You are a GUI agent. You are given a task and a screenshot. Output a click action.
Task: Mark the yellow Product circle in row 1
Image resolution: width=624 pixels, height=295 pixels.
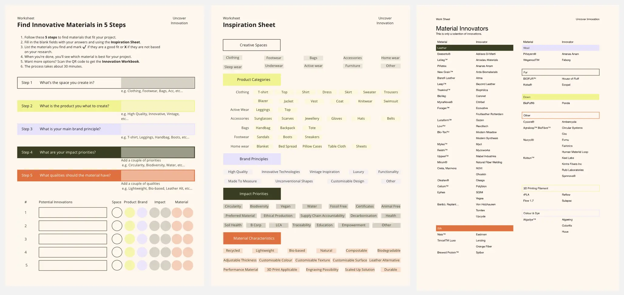coord(130,213)
